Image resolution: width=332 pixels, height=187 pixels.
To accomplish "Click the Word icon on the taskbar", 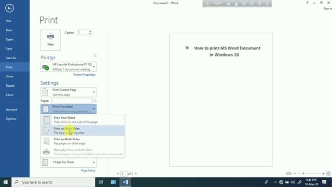I will 126,182.
